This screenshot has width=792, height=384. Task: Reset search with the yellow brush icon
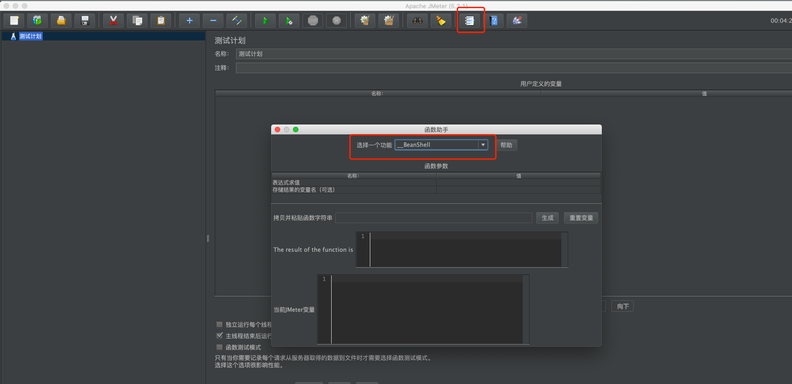(x=441, y=20)
